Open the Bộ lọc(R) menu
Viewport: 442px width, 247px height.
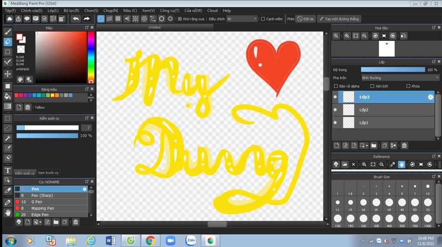tap(71, 10)
